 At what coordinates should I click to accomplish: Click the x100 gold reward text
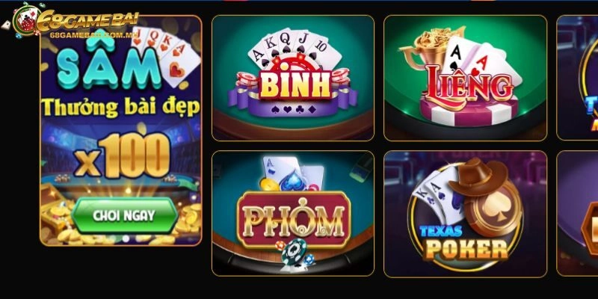tap(122, 155)
